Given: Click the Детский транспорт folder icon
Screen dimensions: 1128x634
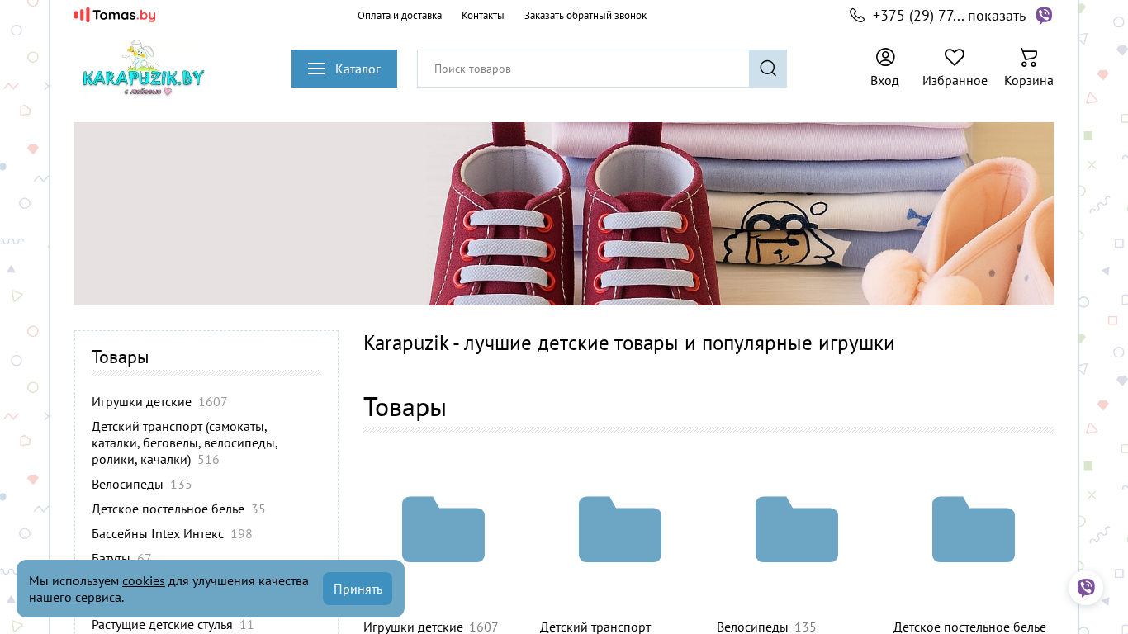Looking at the screenshot, I should pos(620,529).
